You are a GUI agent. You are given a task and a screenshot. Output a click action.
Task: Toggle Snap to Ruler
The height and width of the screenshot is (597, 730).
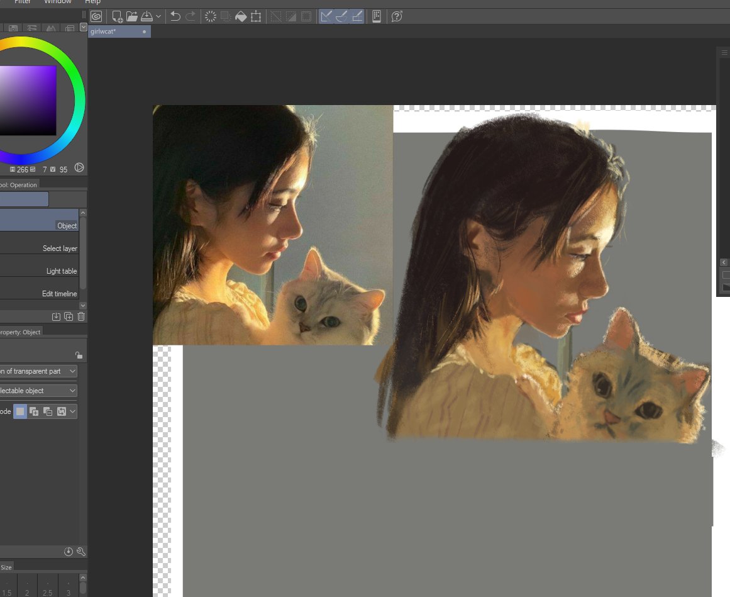pyautogui.click(x=326, y=17)
